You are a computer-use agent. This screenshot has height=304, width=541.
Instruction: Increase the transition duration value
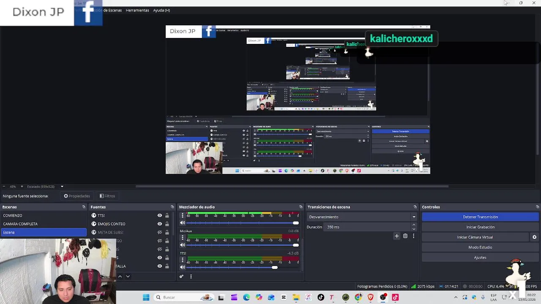point(414,225)
